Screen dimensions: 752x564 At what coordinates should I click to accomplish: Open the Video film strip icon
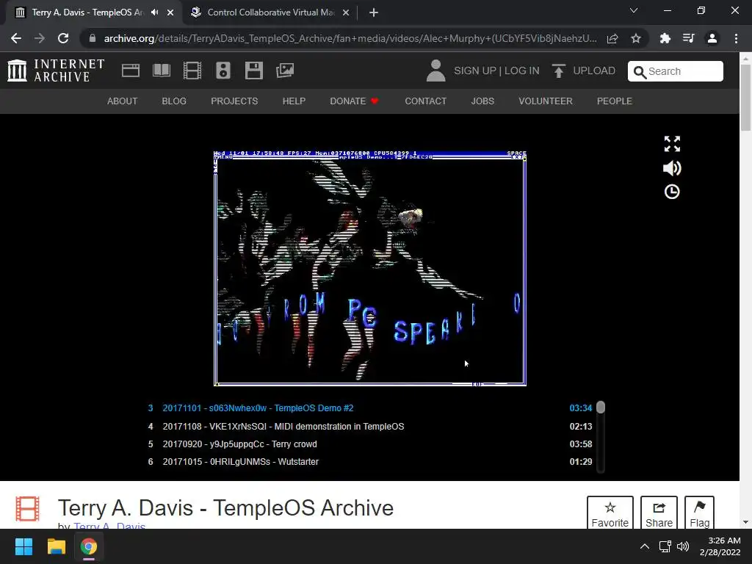click(192, 70)
